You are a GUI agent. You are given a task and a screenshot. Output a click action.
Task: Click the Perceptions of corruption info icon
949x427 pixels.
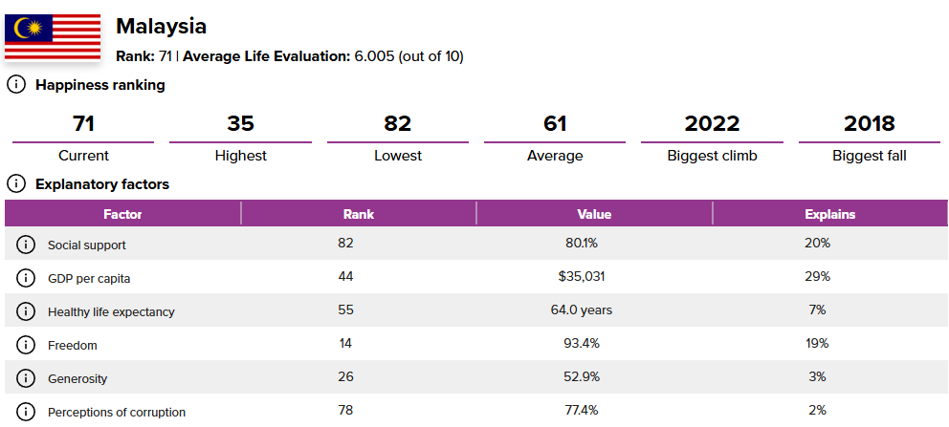[x=26, y=412]
